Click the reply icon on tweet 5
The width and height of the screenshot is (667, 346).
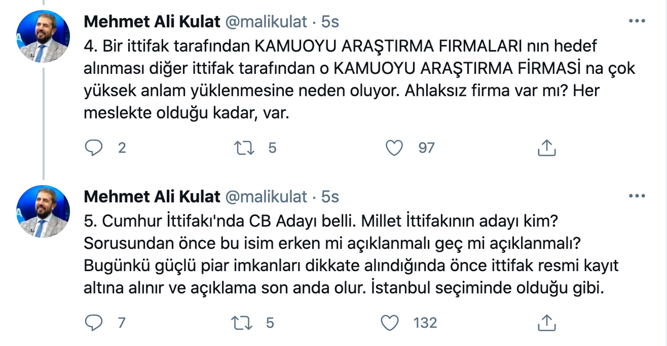pos(94,323)
